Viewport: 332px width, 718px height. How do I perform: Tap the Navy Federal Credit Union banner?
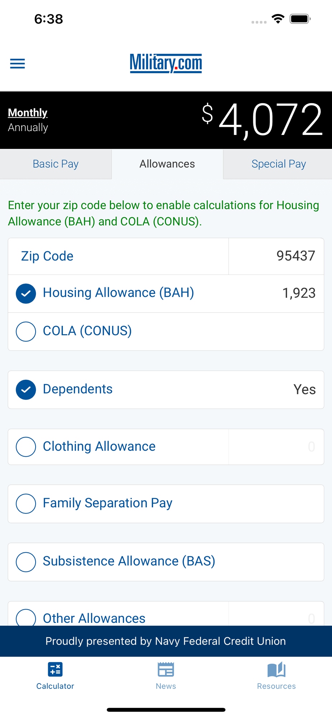tap(166, 641)
